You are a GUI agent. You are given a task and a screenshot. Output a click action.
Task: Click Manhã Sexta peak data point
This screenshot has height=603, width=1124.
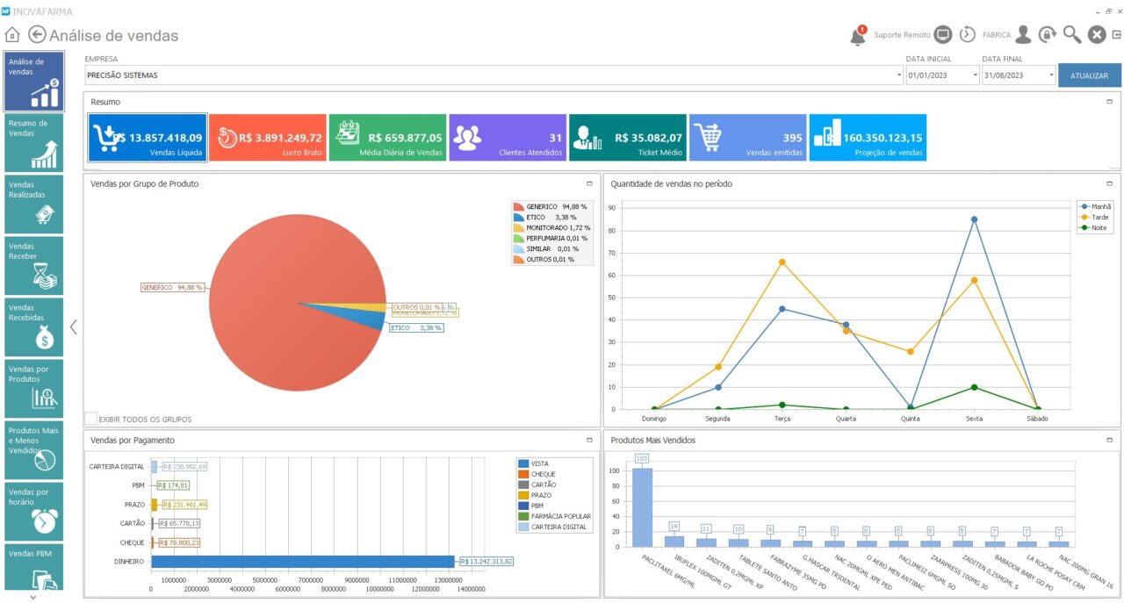tap(974, 219)
